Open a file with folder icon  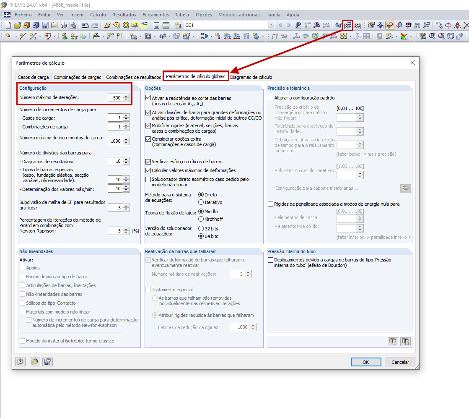click(x=17, y=26)
